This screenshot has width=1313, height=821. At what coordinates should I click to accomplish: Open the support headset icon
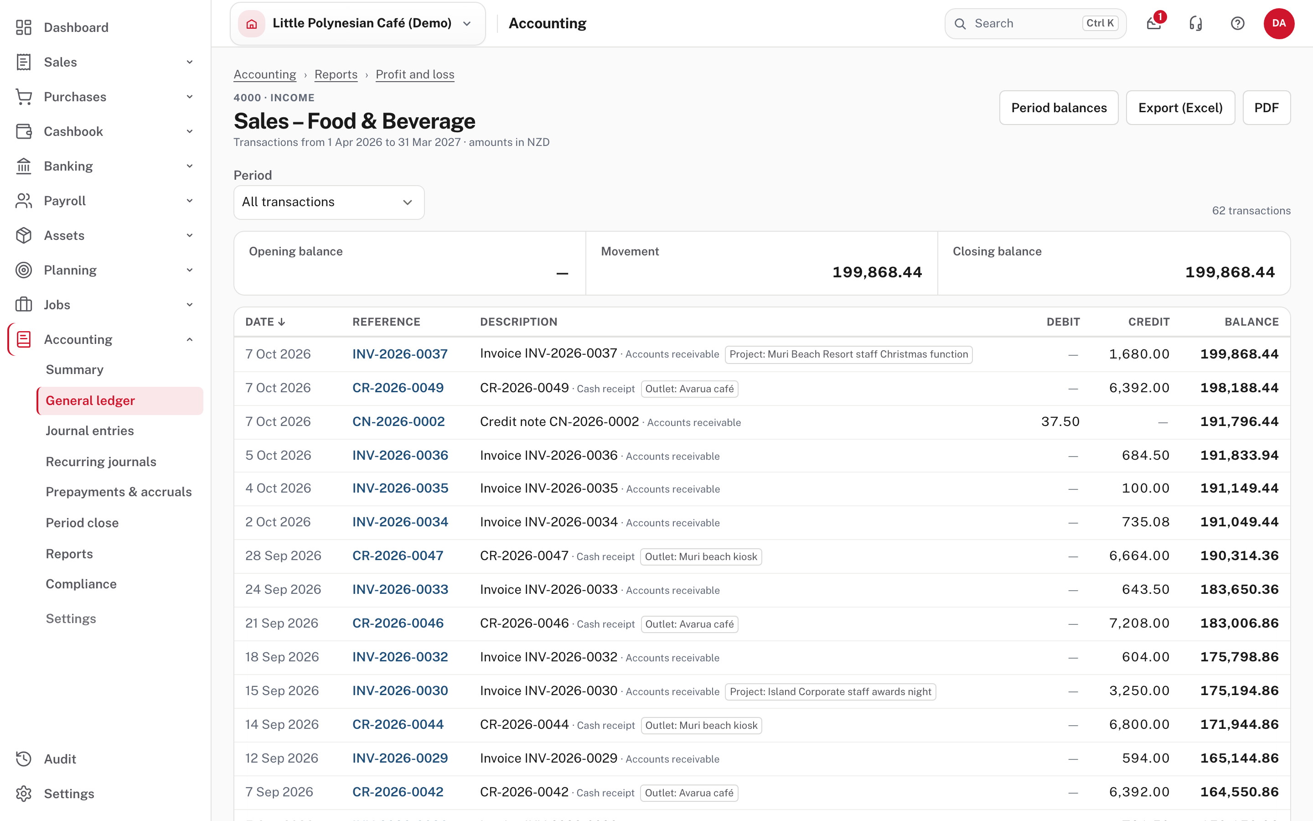tap(1196, 23)
